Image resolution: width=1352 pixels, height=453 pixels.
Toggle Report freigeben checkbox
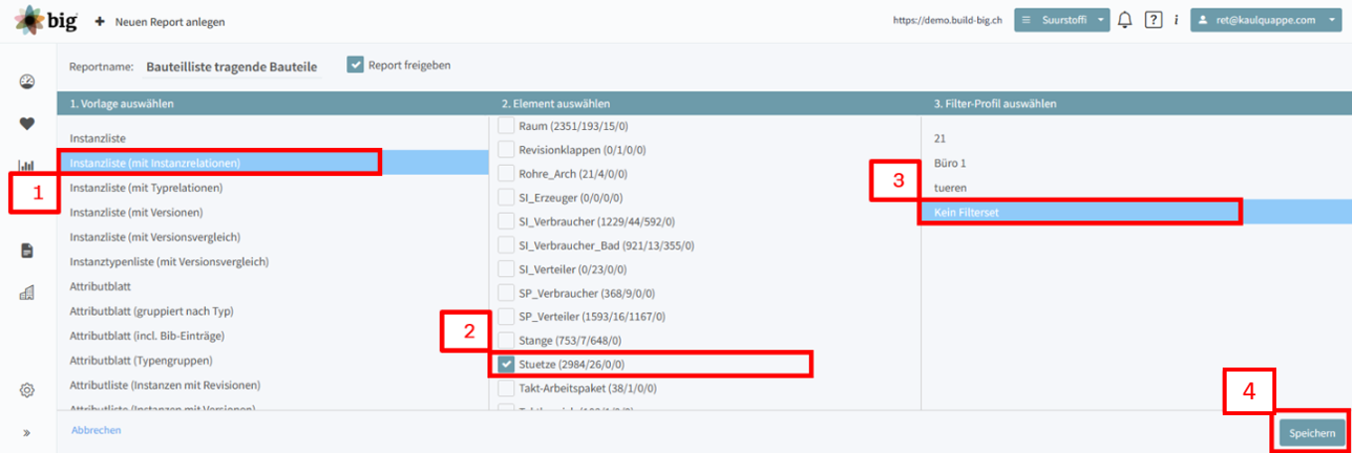pyautogui.click(x=355, y=65)
